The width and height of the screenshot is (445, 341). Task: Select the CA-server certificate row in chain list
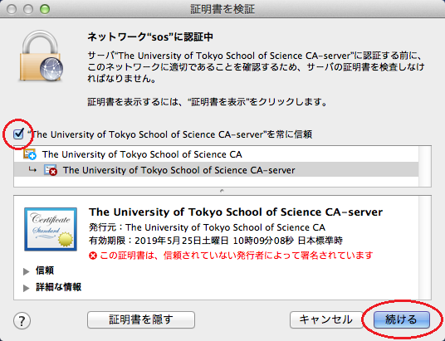point(216,170)
